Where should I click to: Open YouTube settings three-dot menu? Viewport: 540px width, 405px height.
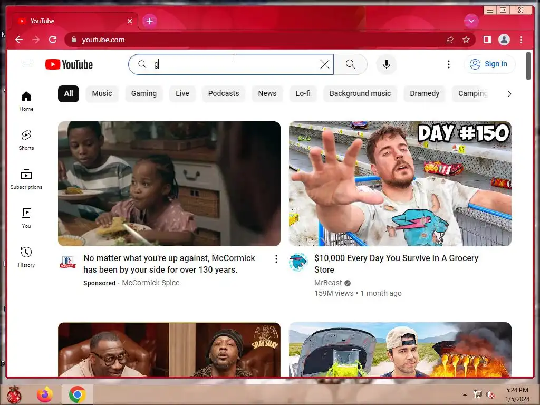click(448, 64)
